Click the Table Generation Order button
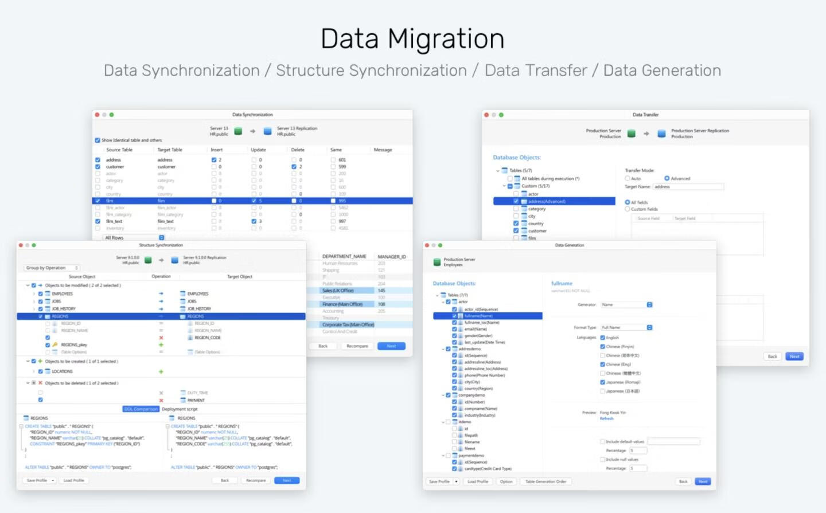 pyautogui.click(x=546, y=481)
